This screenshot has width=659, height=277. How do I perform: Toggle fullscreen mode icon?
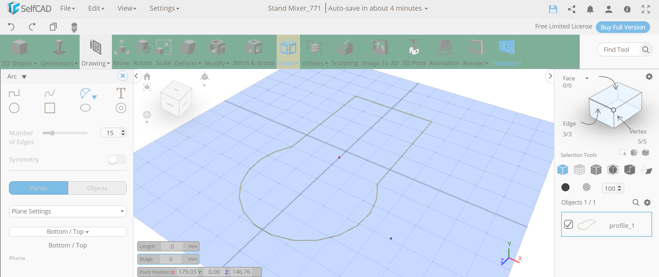(646, 9)
